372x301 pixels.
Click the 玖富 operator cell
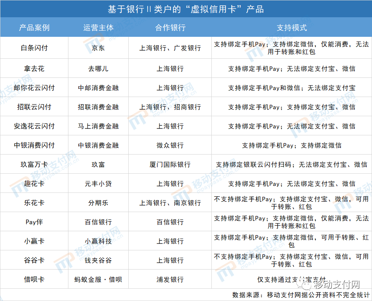click(98, 164)
